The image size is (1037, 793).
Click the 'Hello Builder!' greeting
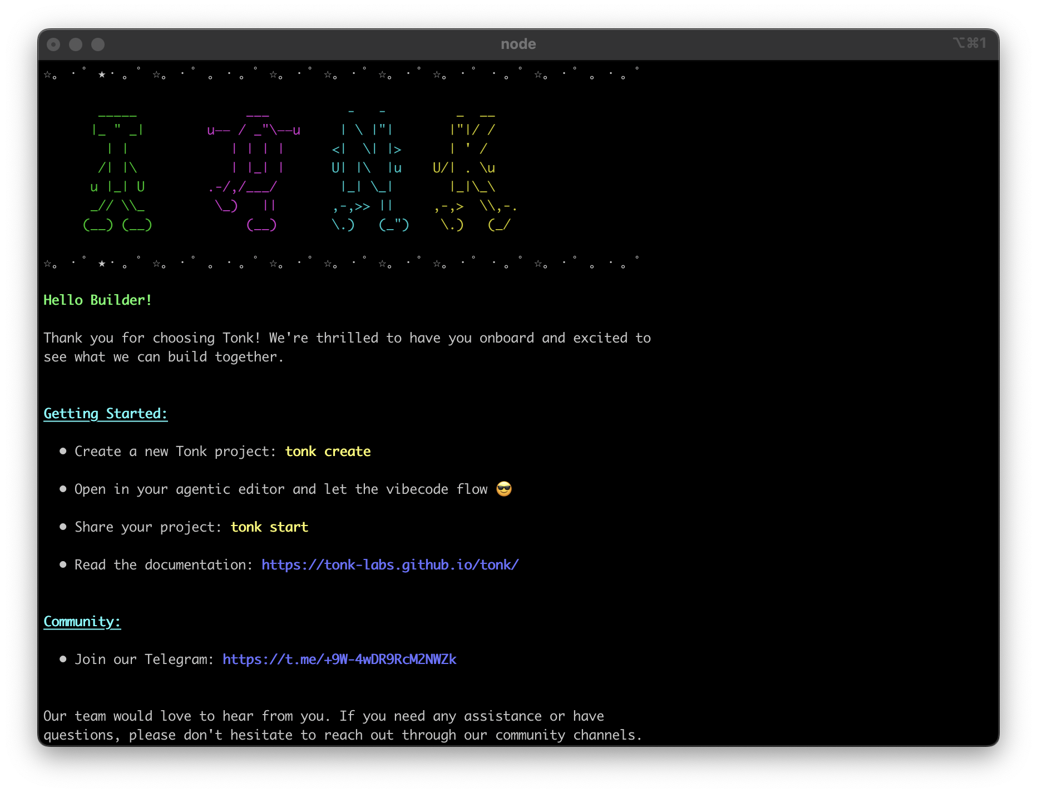click(98, 300)
